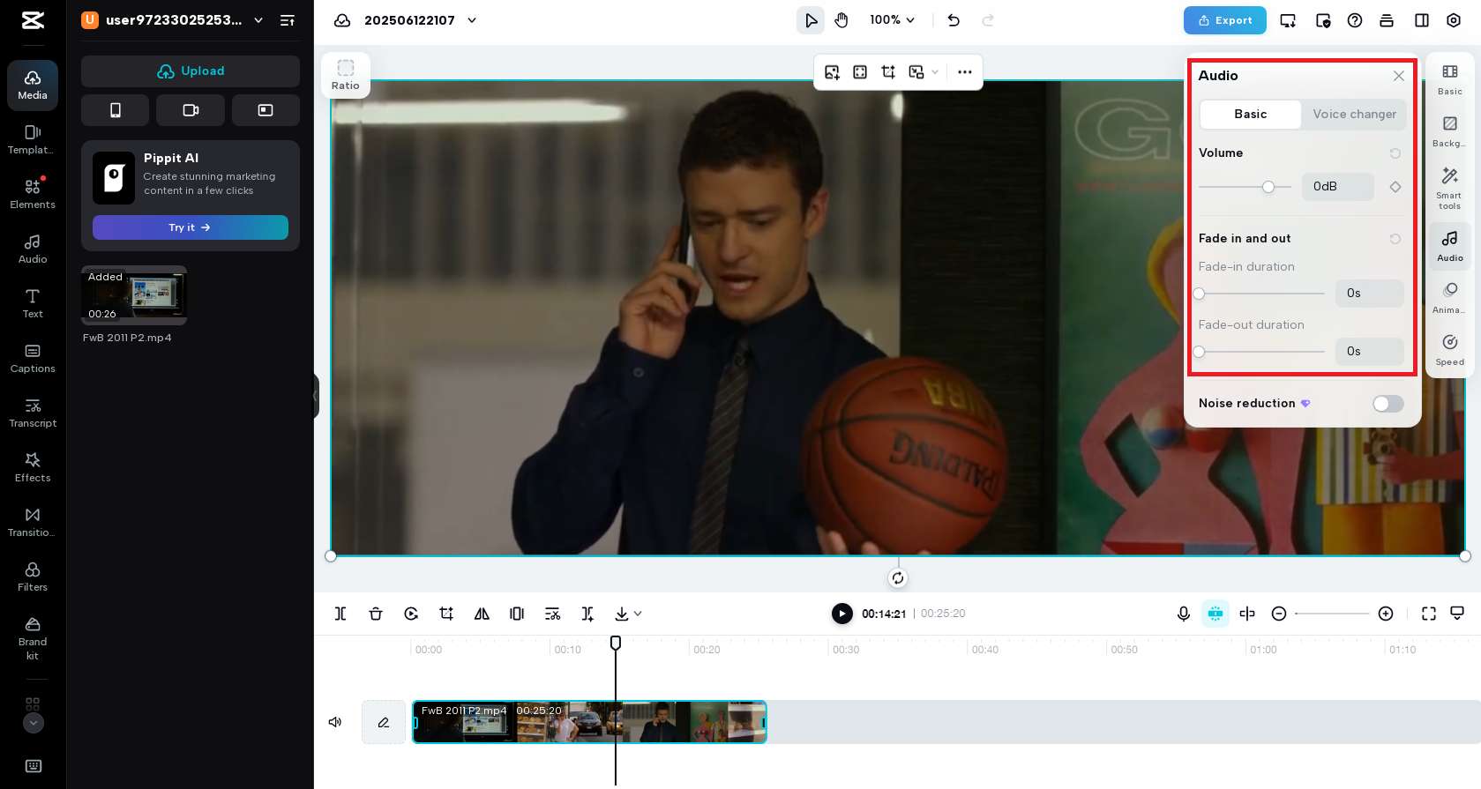Click the crop icon in the canvas floating toolbar
This screenshot has height=789, width=1481.
click(888, 72)
